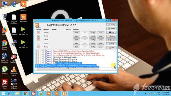This screenshot has width=171, height=96.
Task: Start the Mercury module
Action: (76, 43)
